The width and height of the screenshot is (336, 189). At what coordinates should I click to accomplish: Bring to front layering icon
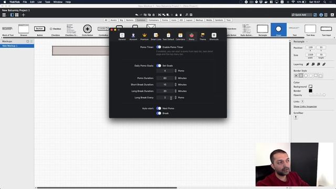coord(308,64)
